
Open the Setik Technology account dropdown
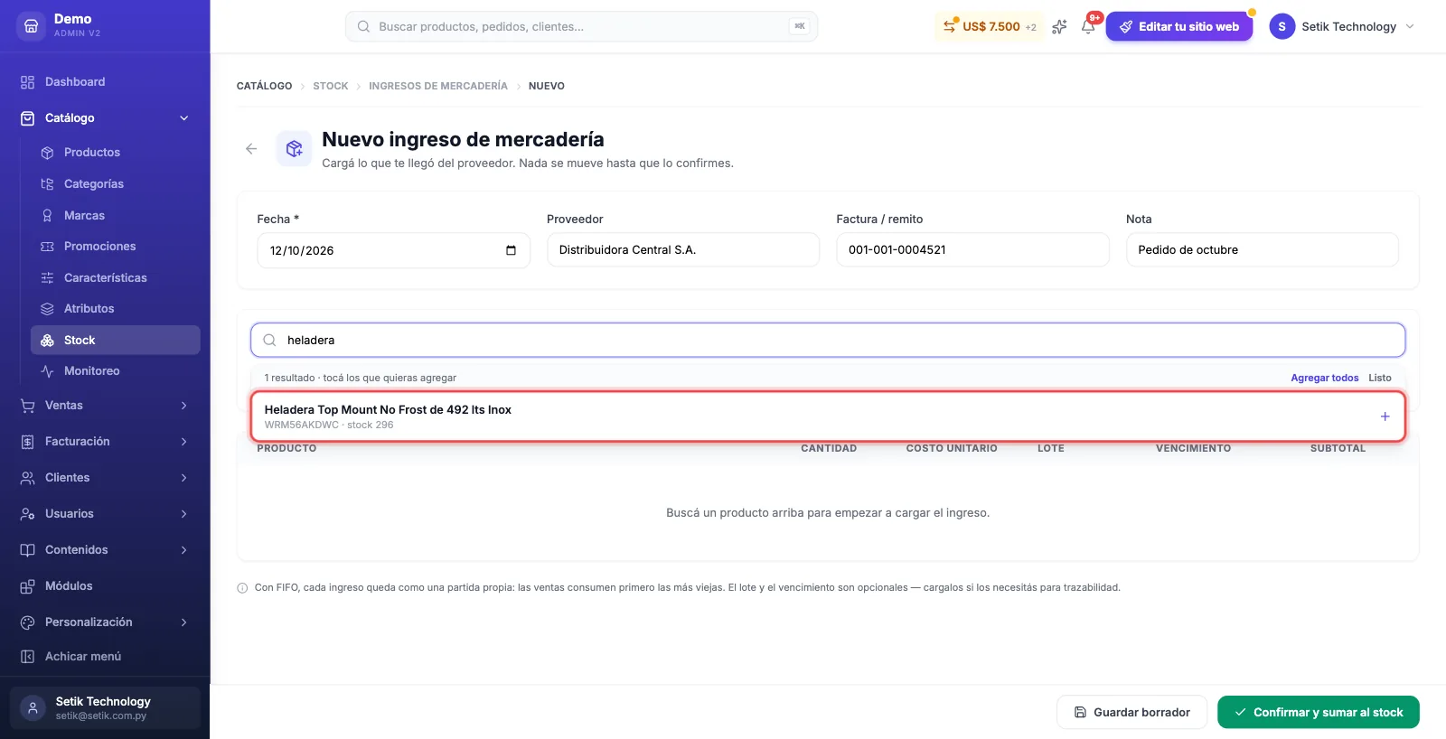tap(1342, 26)
